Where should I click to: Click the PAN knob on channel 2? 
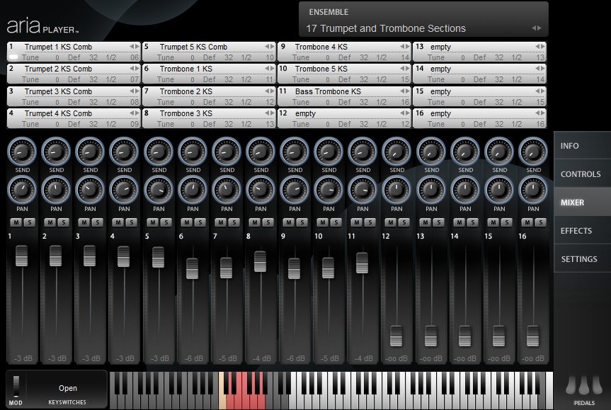click(x=56, y=190)
